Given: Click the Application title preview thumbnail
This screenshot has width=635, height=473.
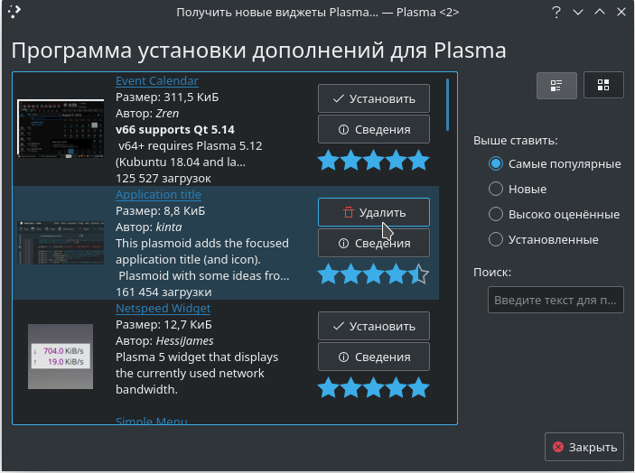Looking at the screenshot, I should 61,243.
